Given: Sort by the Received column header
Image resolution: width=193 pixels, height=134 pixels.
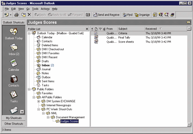Looking at the screenshot, I should tap(166, 29).
